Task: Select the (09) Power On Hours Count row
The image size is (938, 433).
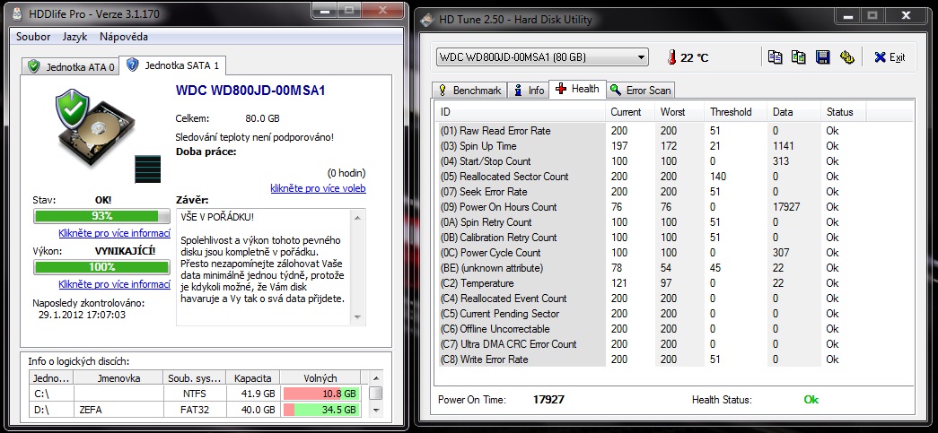Action: coord(652,207)
